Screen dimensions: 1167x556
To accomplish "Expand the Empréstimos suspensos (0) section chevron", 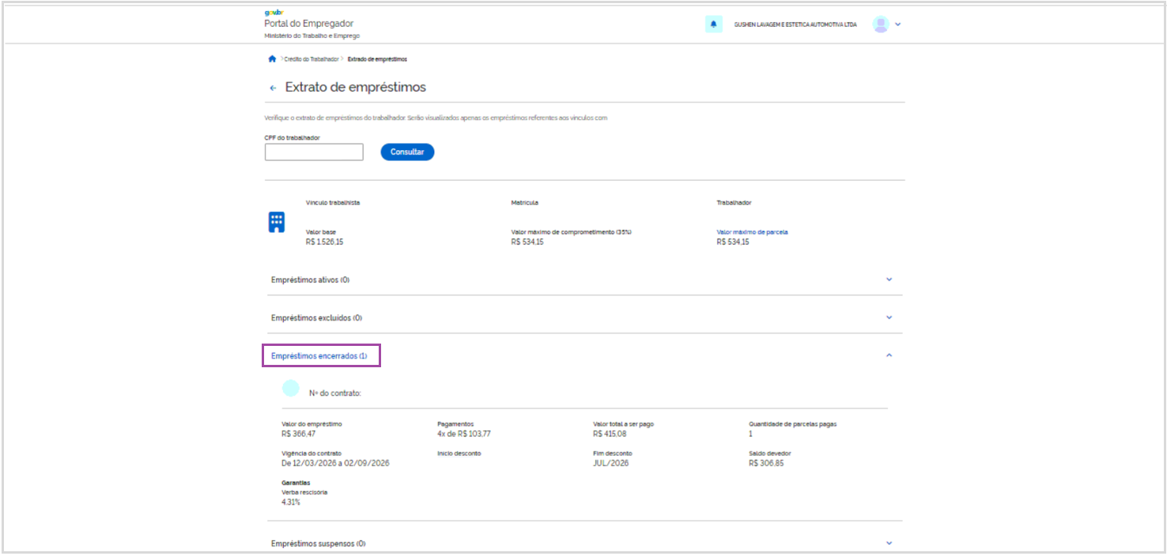I will click(x=889, y=543).
